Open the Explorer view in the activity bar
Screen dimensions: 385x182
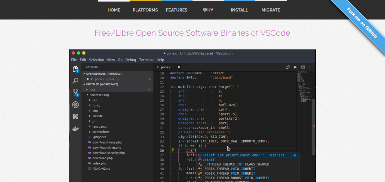[x=75, y=68]
